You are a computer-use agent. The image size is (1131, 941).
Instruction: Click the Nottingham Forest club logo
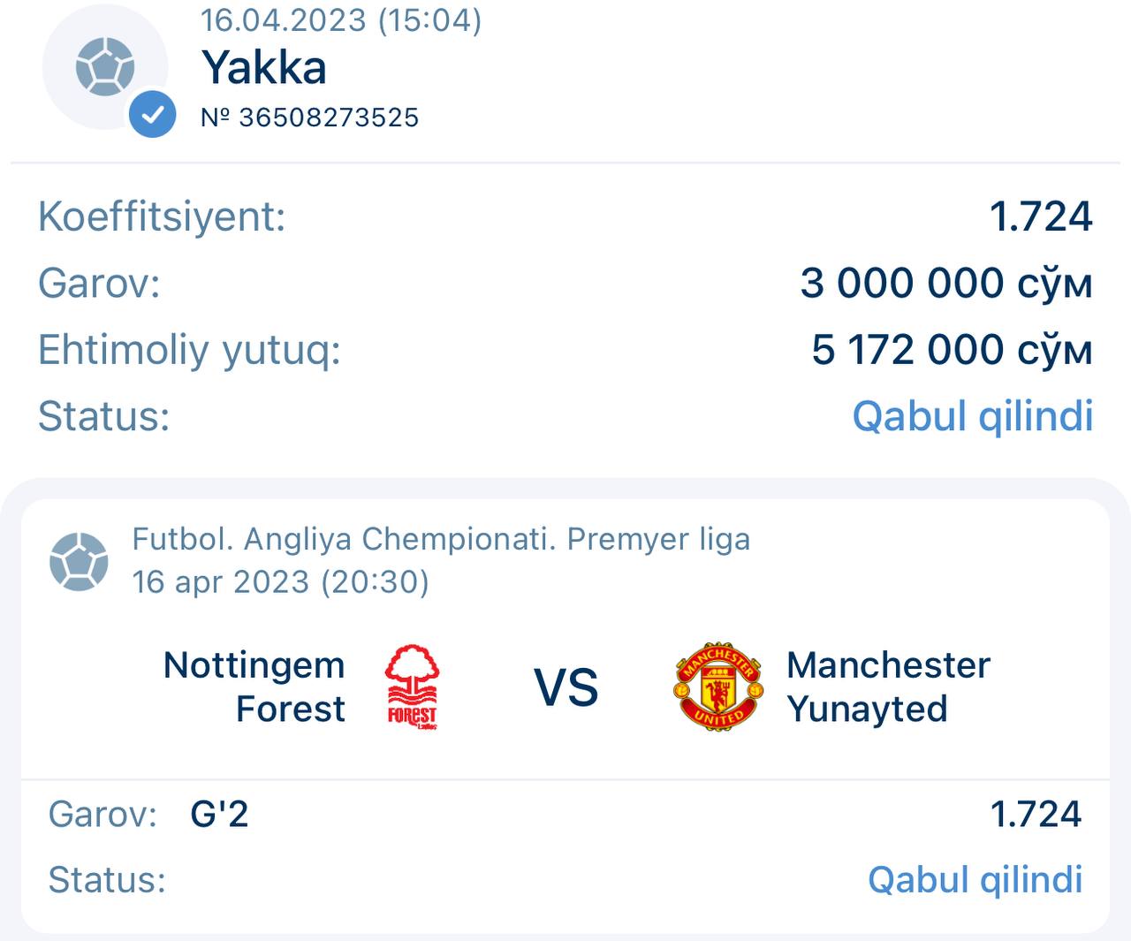[x=412, y=687]
